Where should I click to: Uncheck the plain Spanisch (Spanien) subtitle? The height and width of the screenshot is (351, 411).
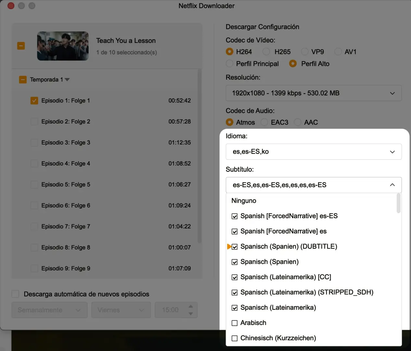pyautogui.click(x=235, y=262)
